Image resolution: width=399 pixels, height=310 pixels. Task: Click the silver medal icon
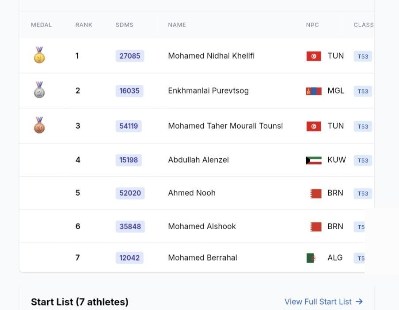pyautogui.click(x=39, y=90)
